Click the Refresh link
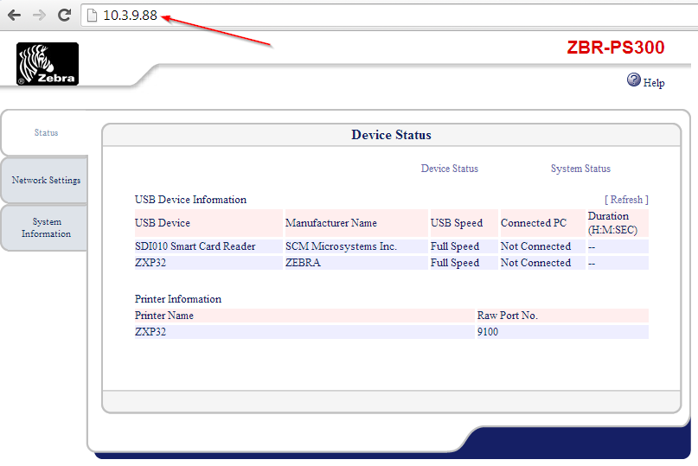698x466 pixels. [x=626, y=200]
